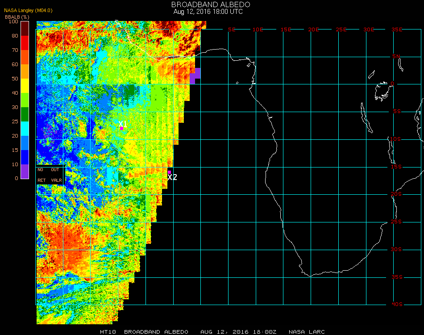Click the 40S latitude label
Screen dimensions: 424x335
coord(397,305)
